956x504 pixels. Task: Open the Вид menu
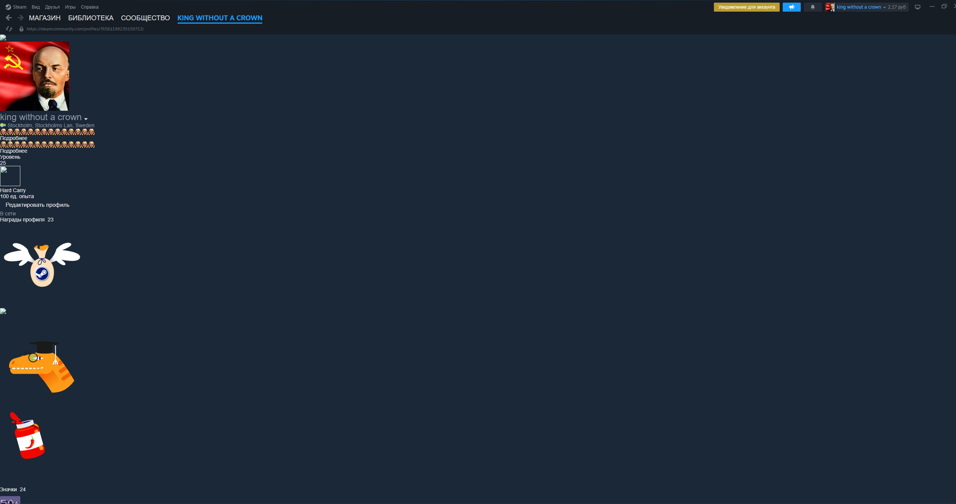click(x=36, y=7)
